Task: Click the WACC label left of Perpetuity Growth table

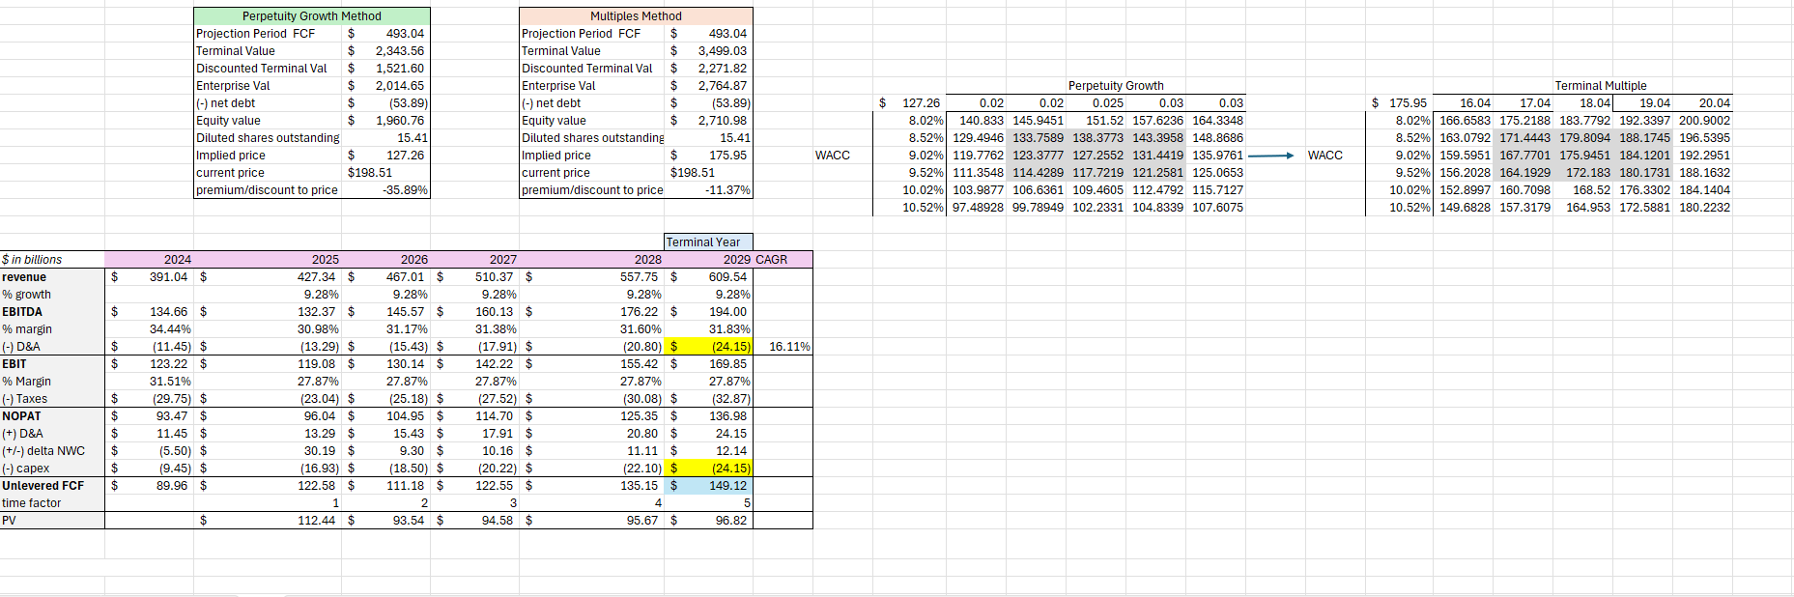Action: coord(832,156)
